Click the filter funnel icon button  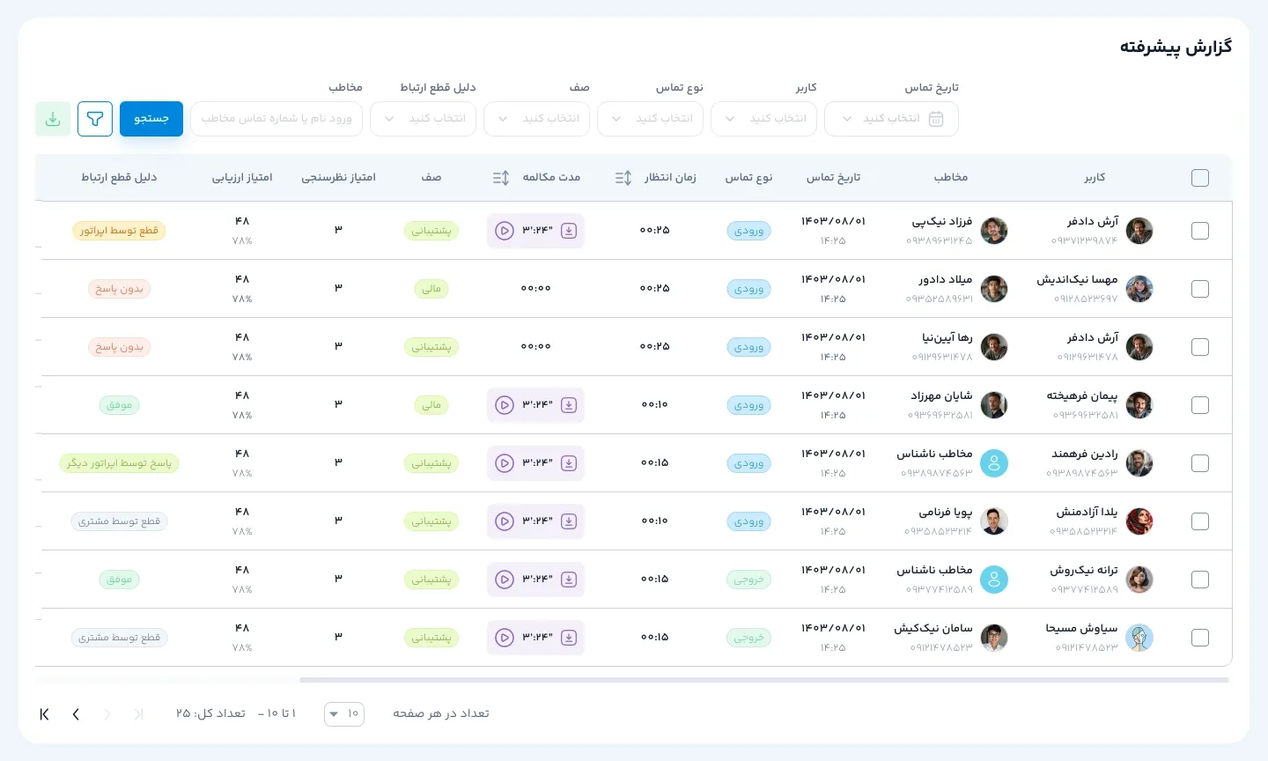(95, 119)
